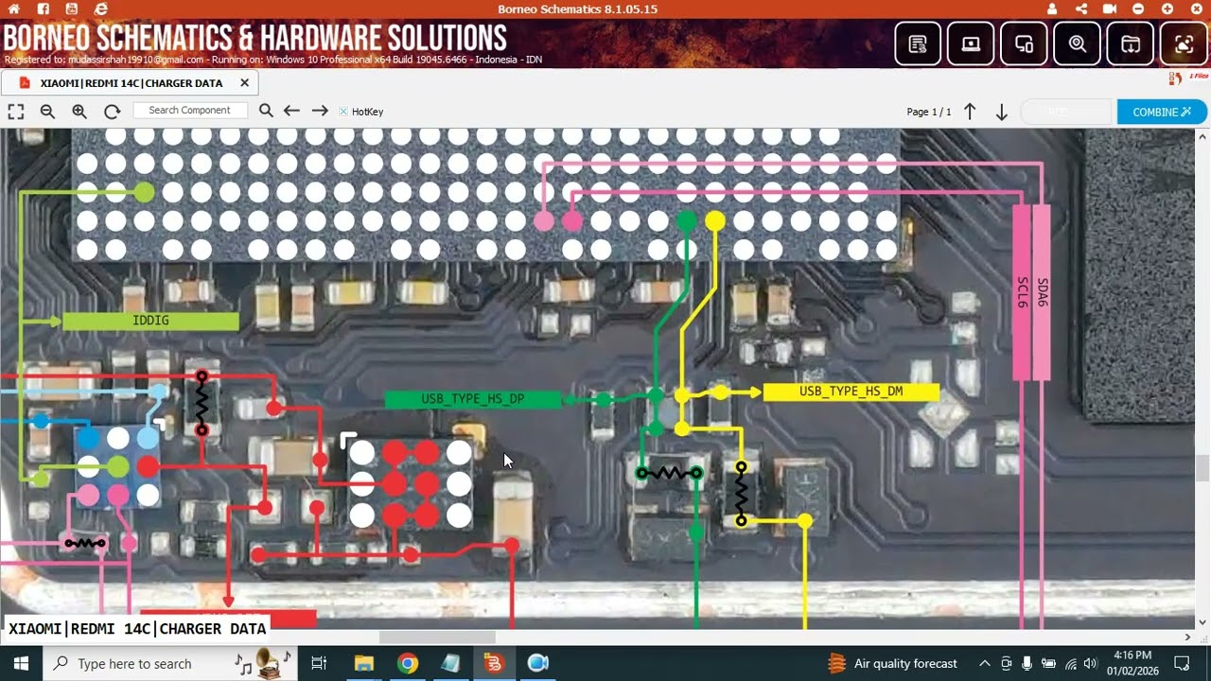Click the vertical scrollbar down arrow
1211x681 pixels.
[x=1202, y=622]
